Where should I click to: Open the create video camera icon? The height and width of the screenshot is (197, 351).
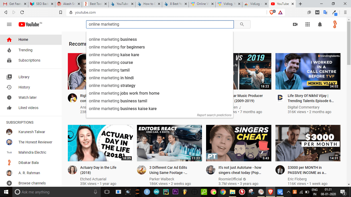(295, 24)
